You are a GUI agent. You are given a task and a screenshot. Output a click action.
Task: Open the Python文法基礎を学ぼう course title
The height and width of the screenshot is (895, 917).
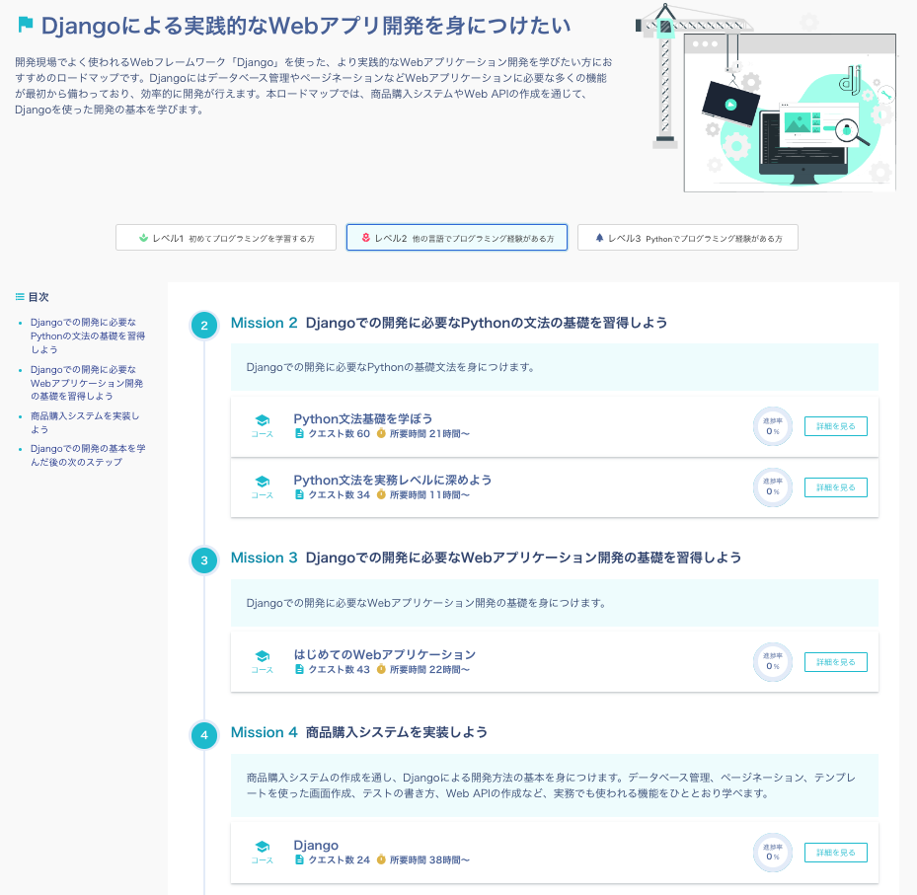(x=362, y=419)
